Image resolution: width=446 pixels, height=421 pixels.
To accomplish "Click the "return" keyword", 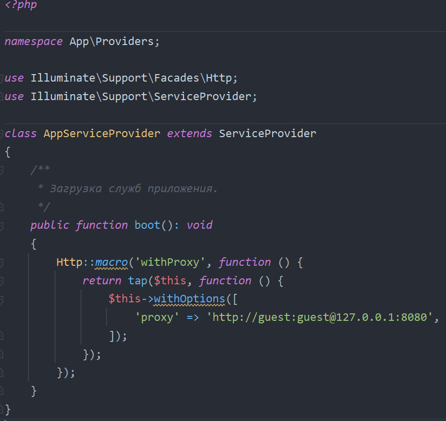I will [x=102, y=281].
